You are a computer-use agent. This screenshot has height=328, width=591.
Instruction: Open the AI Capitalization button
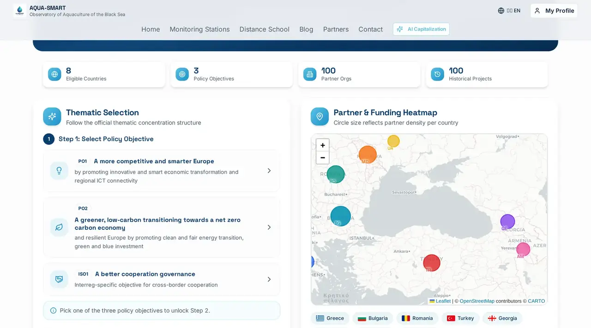(x=421, y=29)
